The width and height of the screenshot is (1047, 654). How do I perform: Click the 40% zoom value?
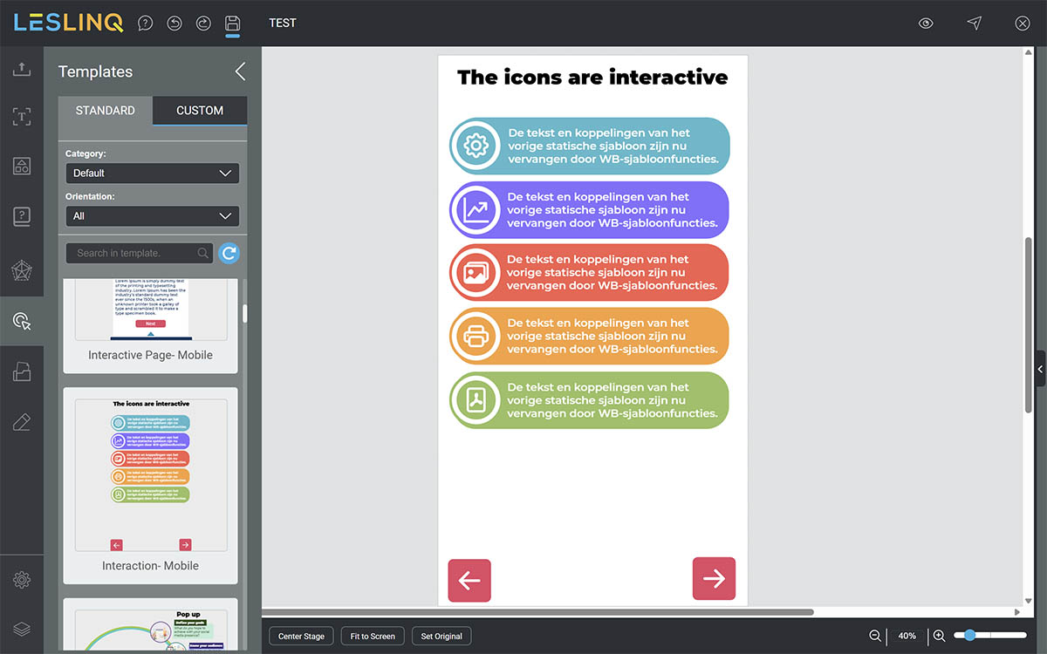(907, 636)
